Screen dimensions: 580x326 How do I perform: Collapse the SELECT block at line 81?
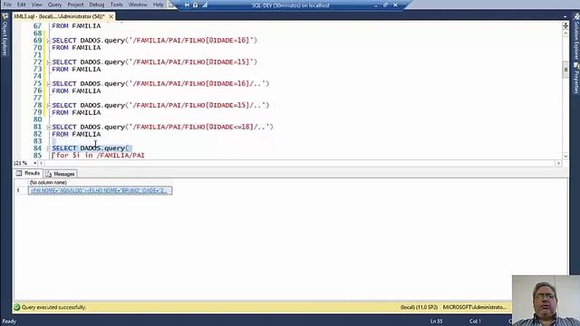(48, 127)
